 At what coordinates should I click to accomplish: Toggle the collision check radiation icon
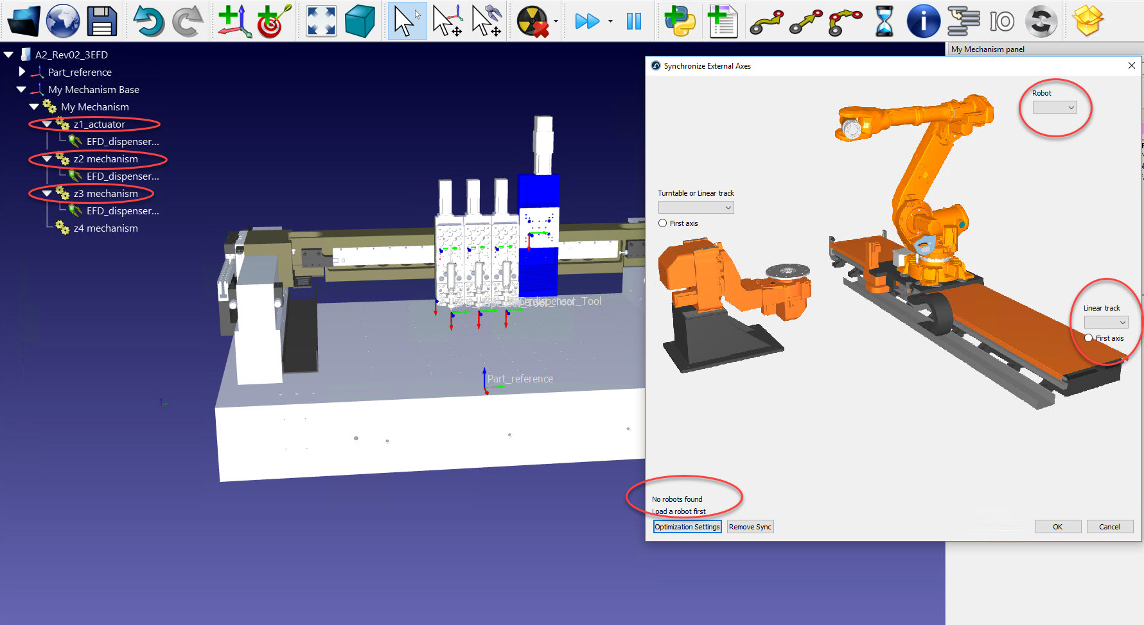532,21
